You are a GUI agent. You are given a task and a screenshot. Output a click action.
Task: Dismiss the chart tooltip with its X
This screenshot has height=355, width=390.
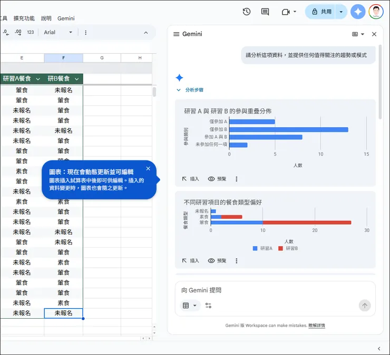(x=148, y=169)
